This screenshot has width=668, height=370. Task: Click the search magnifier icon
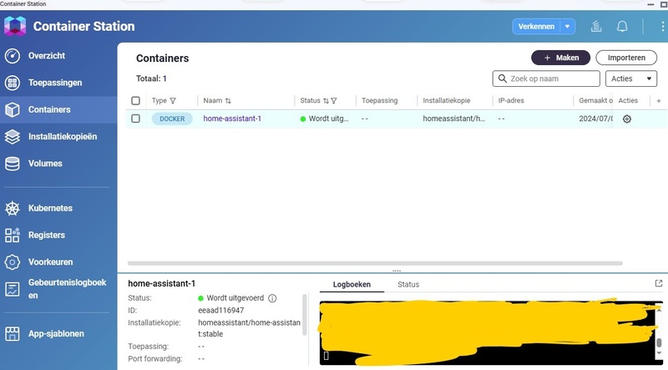coord(503,79)
